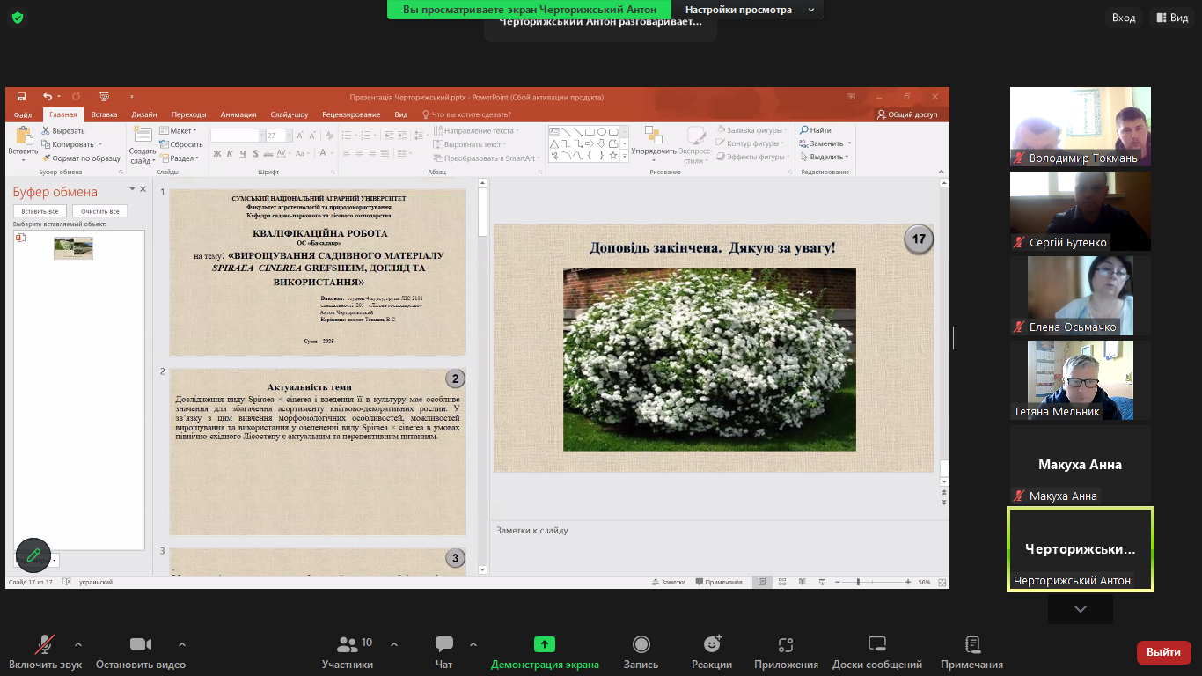Open Zoom chat panel
The height and width of the screenshot is (676, 1202).
[x=444, y=652]
